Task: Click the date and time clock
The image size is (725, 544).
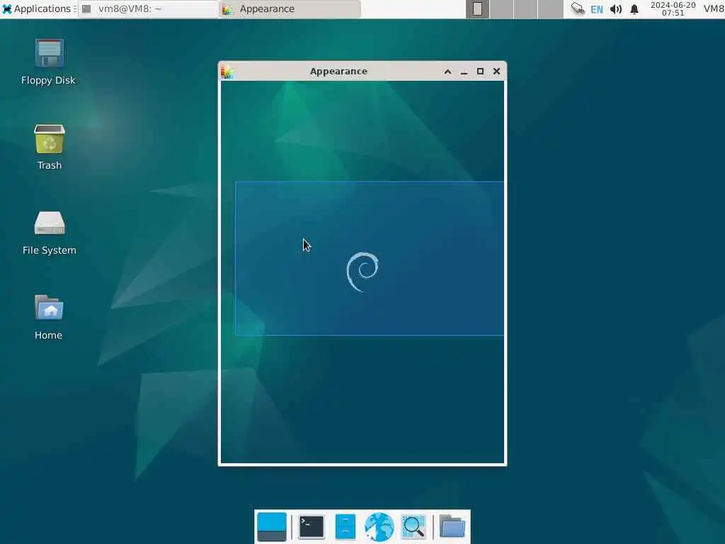Action: pyautogui.click(x=673, y=8)
